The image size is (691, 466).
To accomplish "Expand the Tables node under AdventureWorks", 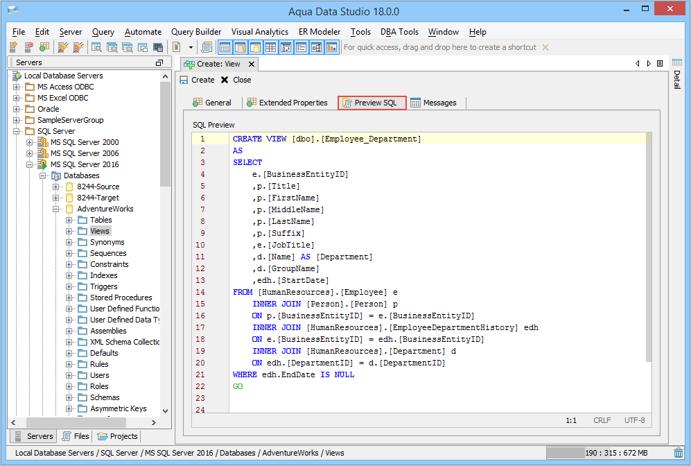I will pyautogui.click(x=69, y=220).
